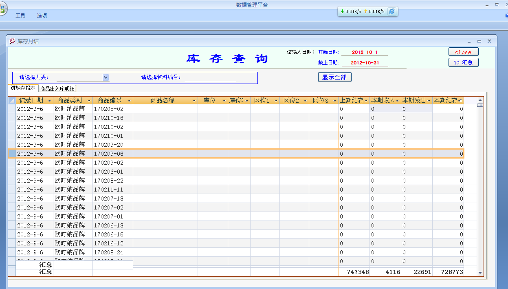Select the row selector of the 170209-06 row
The image size is (508, 289).
coord(12,154)
